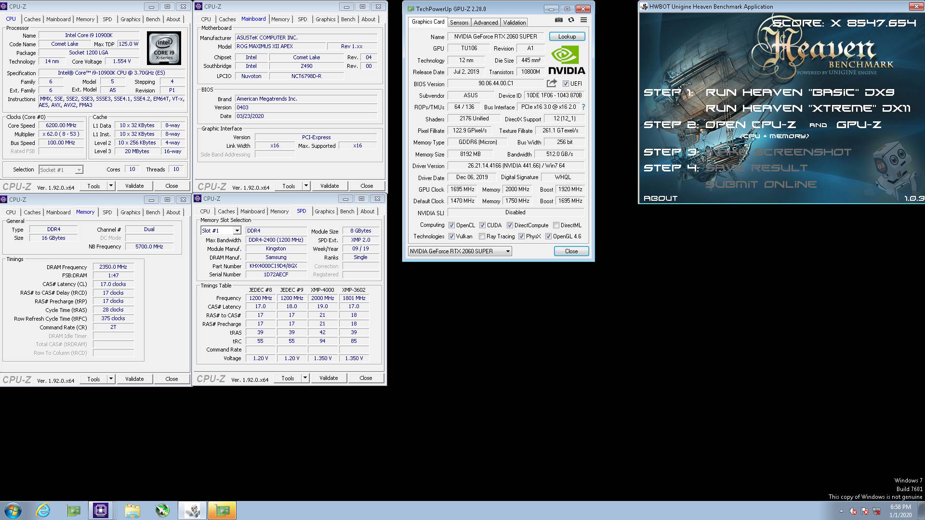Click the Close button in GPU-Z
The height and width of the screenshot is (520, 925).
[x=571, y=251]
